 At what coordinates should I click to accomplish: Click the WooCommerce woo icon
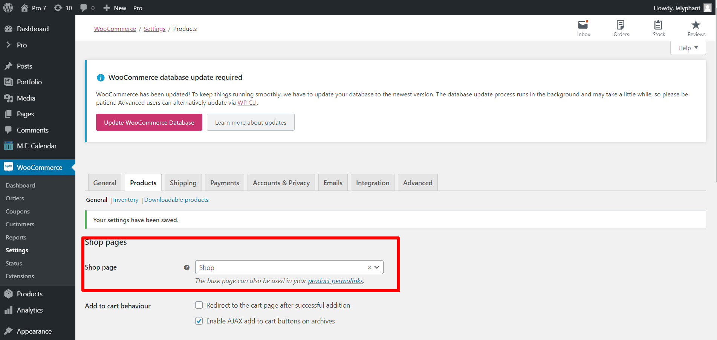8,166
